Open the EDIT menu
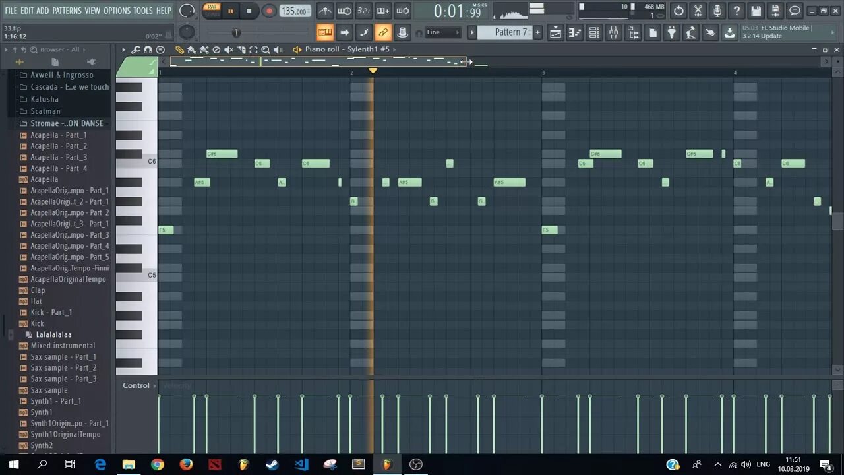Image resolution: width=844 pixels, height=475 pixels. pos(27,11)
